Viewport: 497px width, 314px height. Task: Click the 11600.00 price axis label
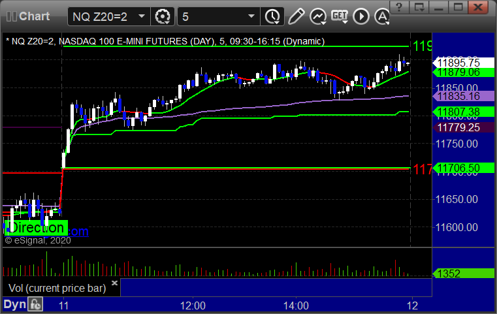pyautogui.click(x=457, y=227)
